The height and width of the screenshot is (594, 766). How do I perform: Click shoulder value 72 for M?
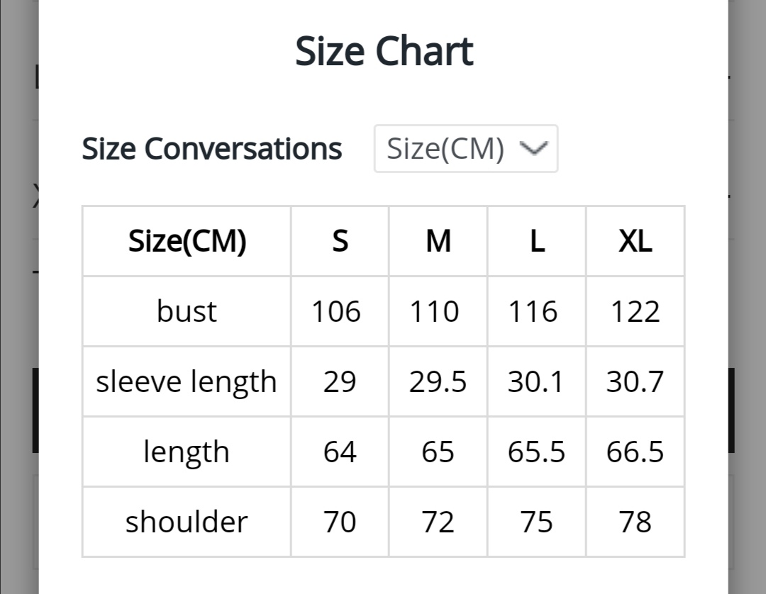pos(438,522)
